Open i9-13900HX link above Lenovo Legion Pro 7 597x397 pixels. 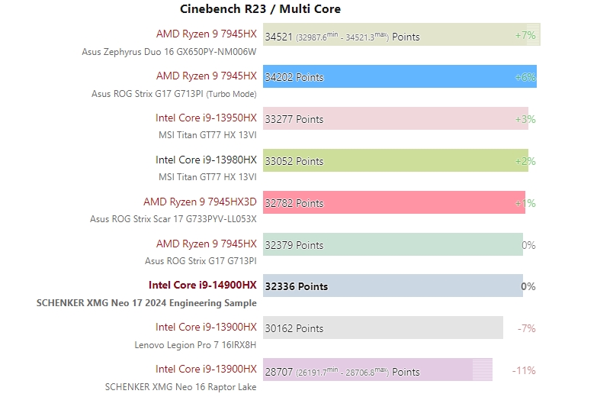206,327
